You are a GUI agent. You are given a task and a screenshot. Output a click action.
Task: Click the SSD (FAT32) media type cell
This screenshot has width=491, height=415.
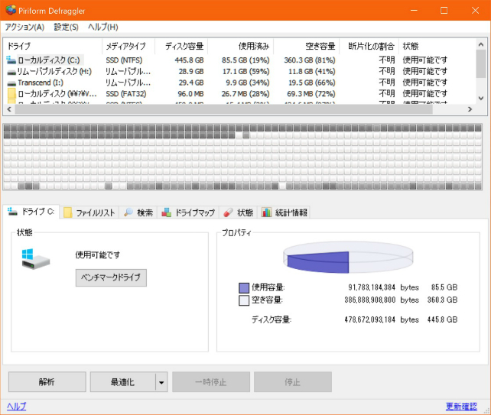126,94
